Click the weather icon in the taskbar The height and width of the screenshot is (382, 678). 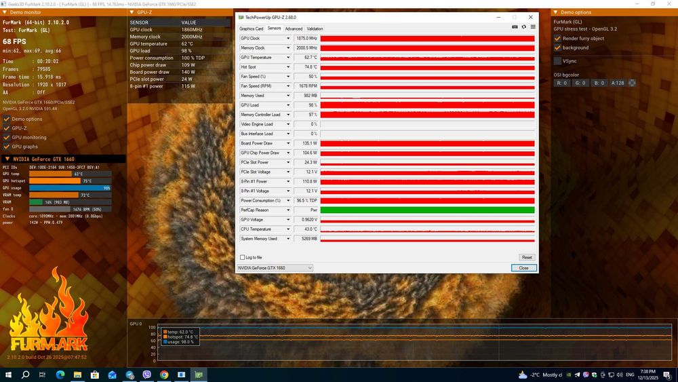[x=523, y=375]
